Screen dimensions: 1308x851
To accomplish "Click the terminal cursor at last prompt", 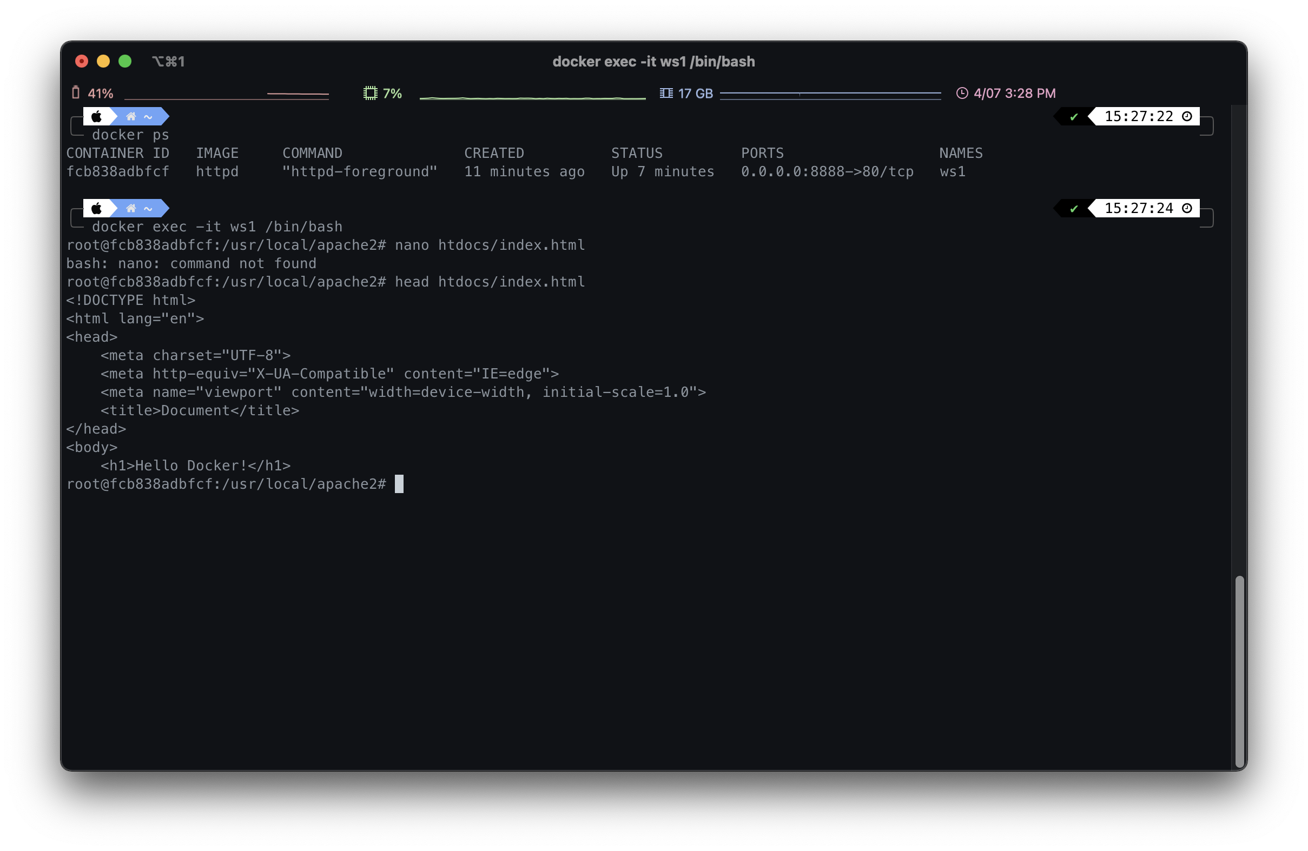I will click(399, 484).
